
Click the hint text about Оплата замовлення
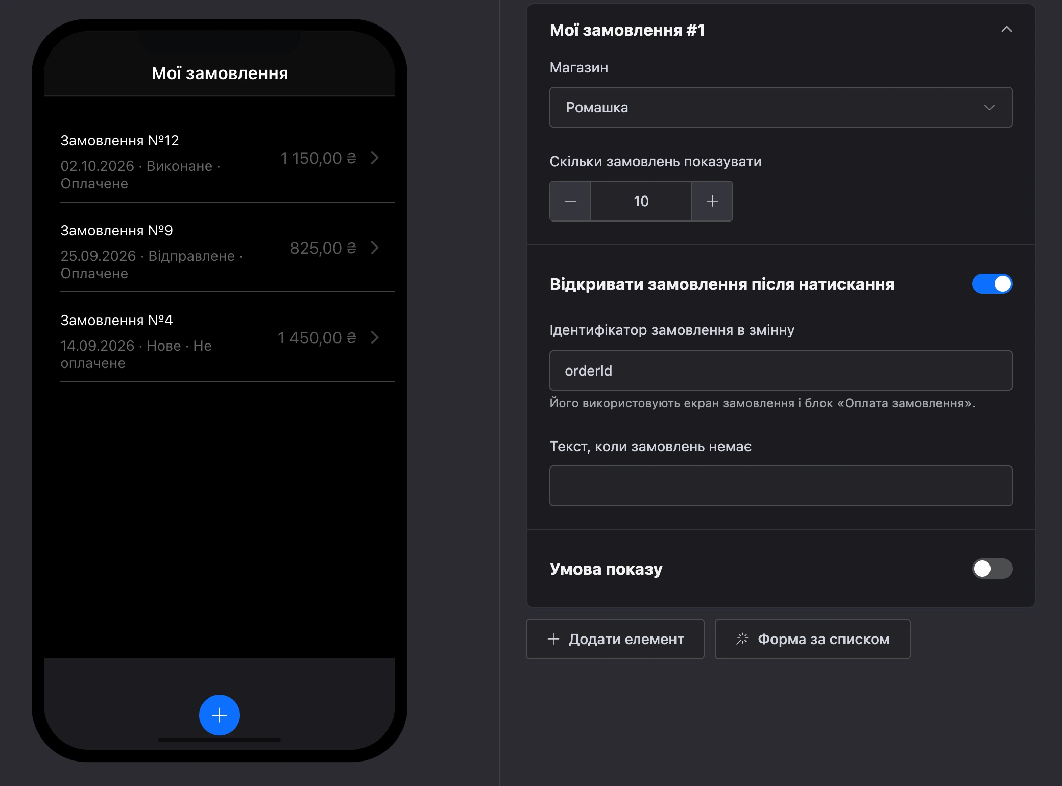[x=762, y=403]
